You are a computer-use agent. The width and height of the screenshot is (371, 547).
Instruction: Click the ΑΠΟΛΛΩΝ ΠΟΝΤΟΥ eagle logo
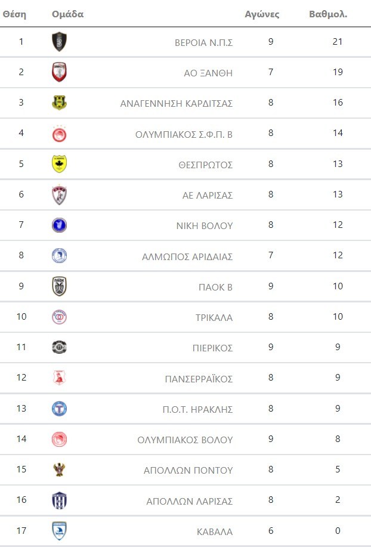pos(59,469)
